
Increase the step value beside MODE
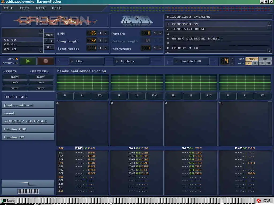click(x=232, y=59)
